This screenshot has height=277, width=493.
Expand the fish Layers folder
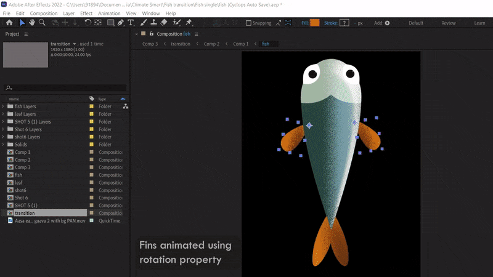click(4, 106)
